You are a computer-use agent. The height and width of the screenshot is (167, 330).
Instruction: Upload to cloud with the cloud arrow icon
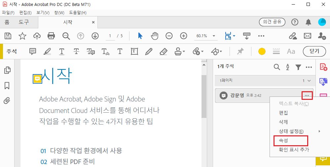coord(37,36)
